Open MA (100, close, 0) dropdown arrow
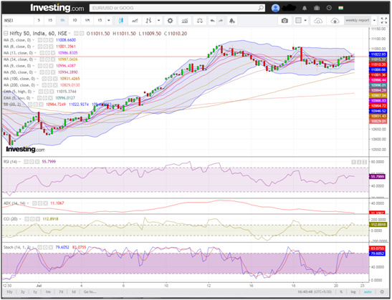Viewport: 392px width, 300px height. 37,79
